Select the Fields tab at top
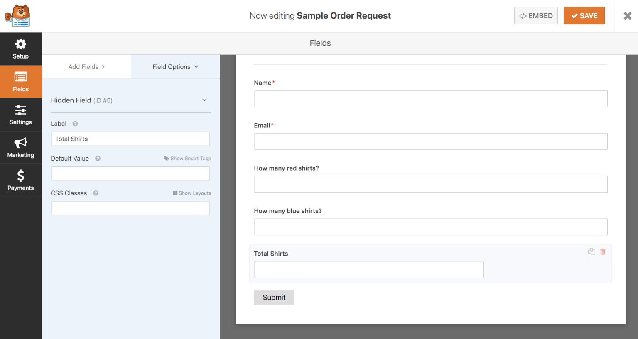This screenshot has width=638, height=339. [x=320, y=43]
